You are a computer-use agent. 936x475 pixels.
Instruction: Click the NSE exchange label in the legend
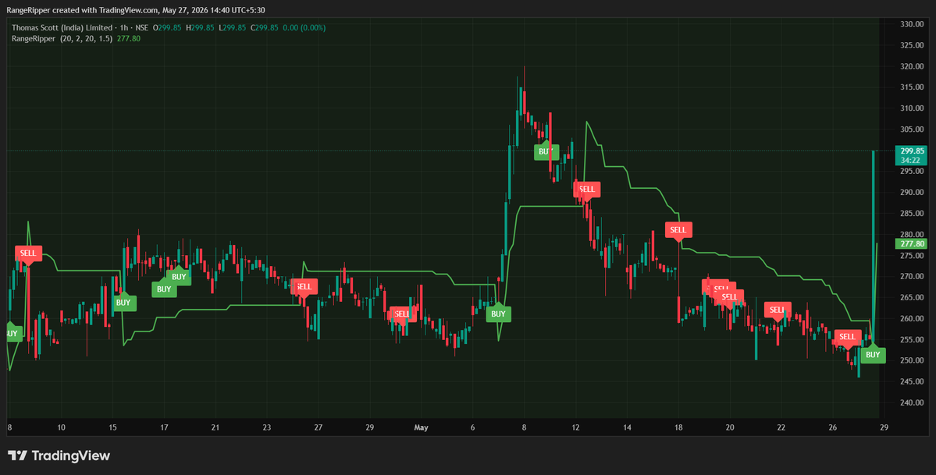(140, 27)
